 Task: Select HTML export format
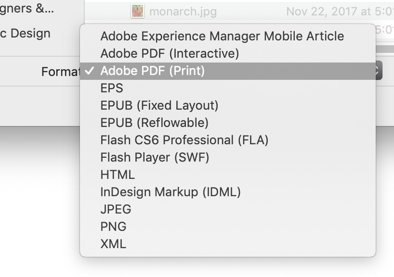[228, 175]
